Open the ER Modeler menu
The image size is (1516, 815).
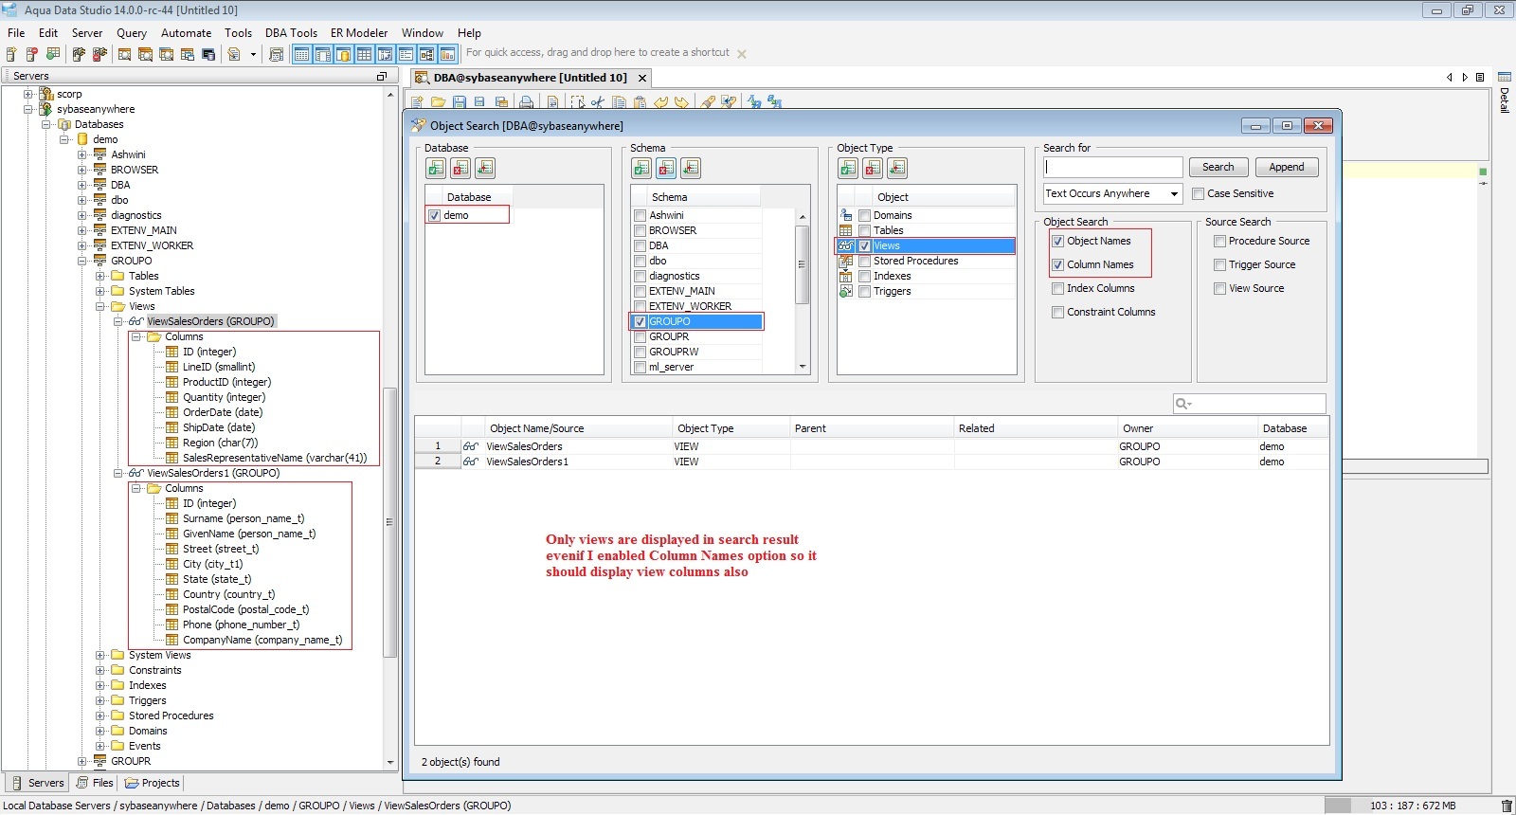pos(359,32)
